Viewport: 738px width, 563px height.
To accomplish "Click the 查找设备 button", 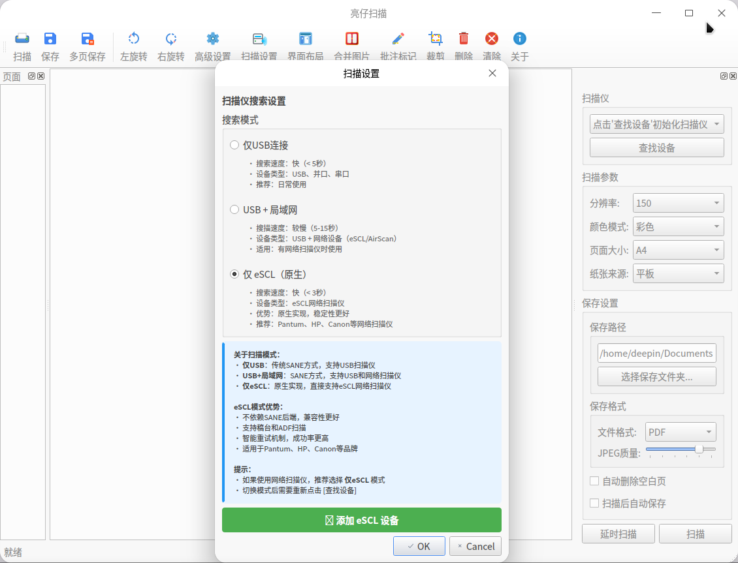I will (656, 148).
